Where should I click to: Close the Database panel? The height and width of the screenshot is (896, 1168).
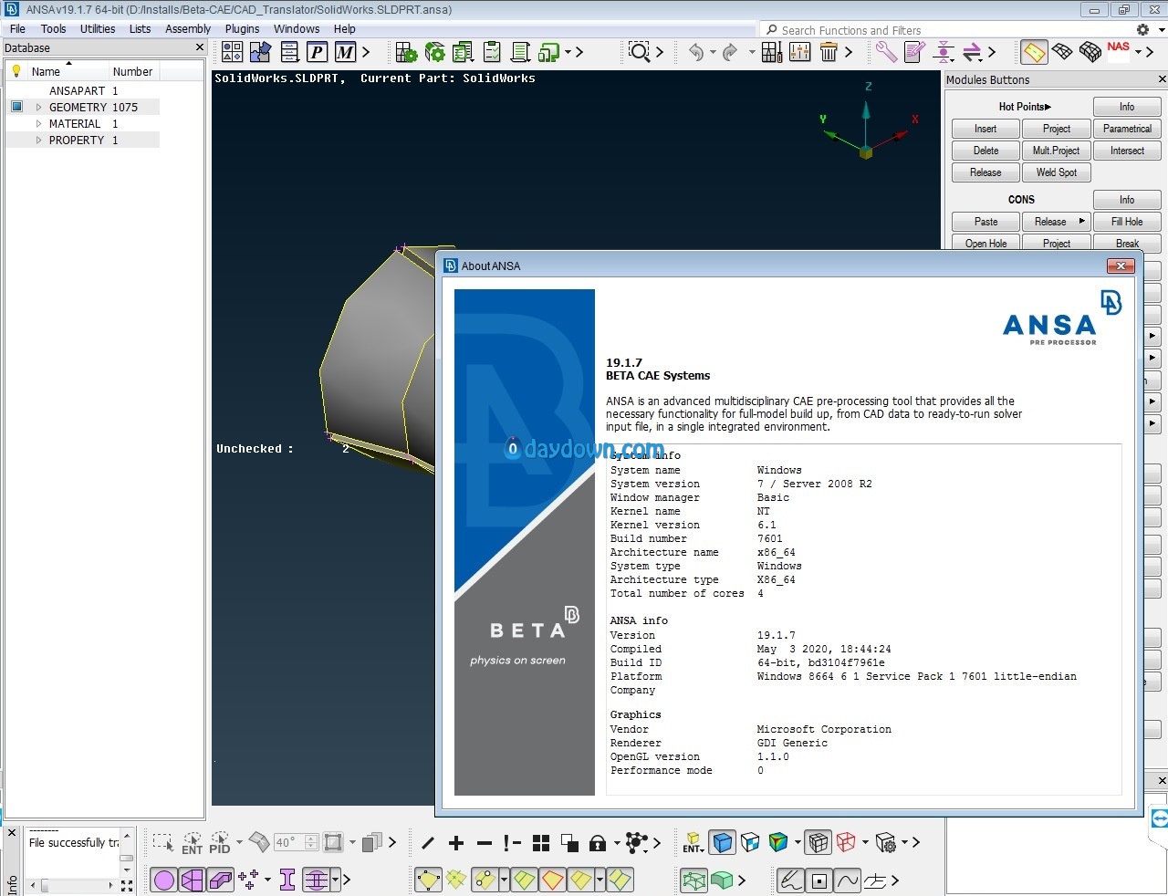[200, 47]
